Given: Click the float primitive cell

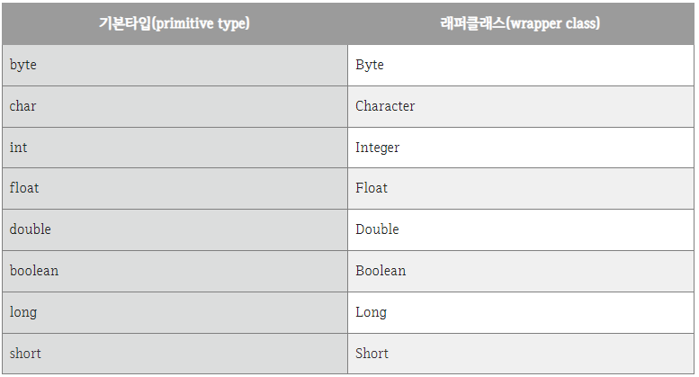Looking at the screenshot, I should [x=175, y=189].
